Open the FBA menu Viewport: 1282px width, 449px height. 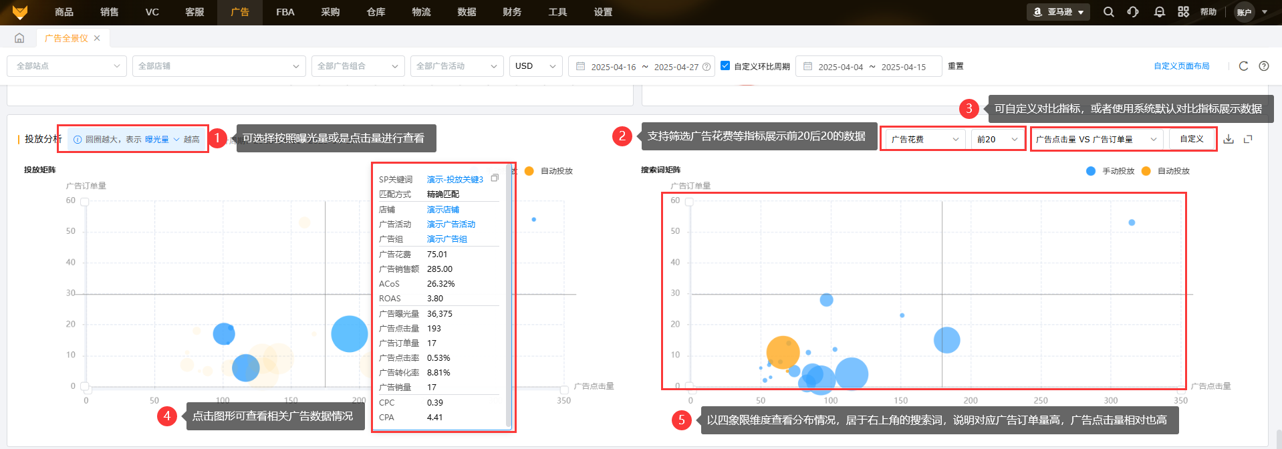285,12
